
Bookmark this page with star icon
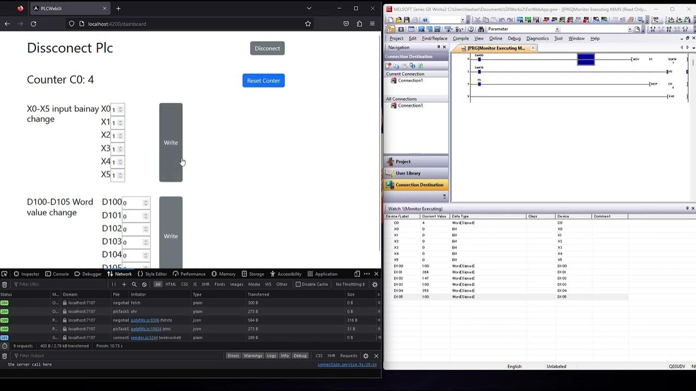[308, 24]
